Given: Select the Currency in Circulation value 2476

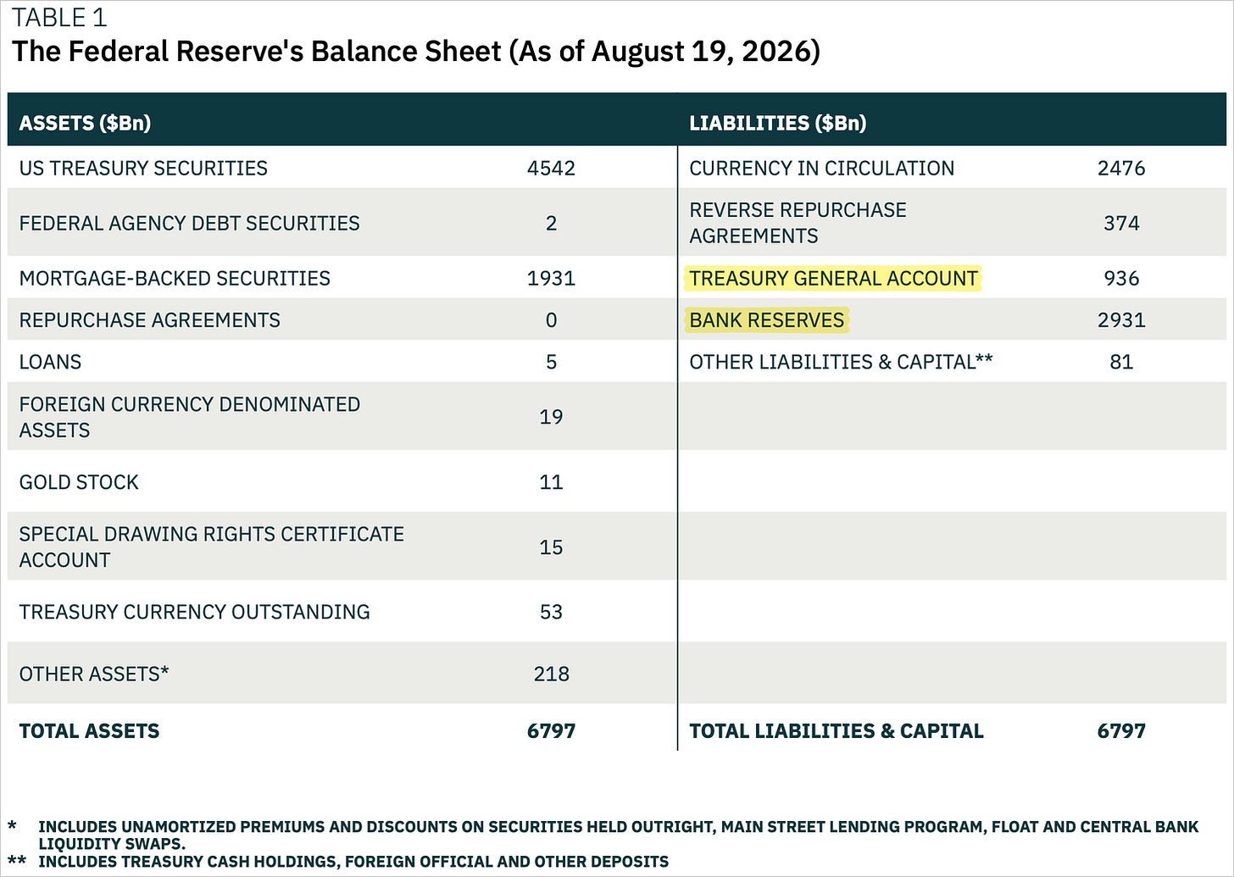Looking at the screenshot, I should pyautogui.click(x=1121, y=168).
